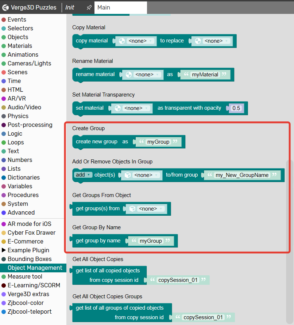Click the Verge3D Puzzles logo icon

click(5, 8)
